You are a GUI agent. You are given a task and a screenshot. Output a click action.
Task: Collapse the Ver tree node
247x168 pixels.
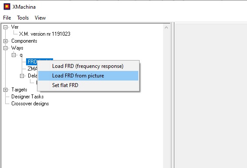click(x=5, y=27)
